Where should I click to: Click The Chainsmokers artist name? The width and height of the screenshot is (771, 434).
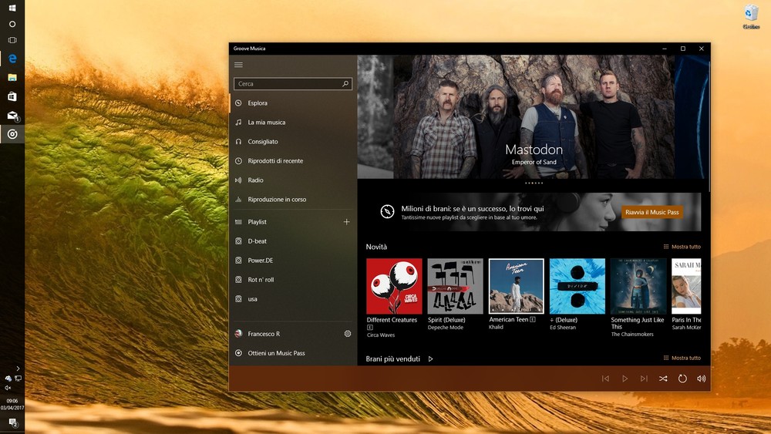632,335
